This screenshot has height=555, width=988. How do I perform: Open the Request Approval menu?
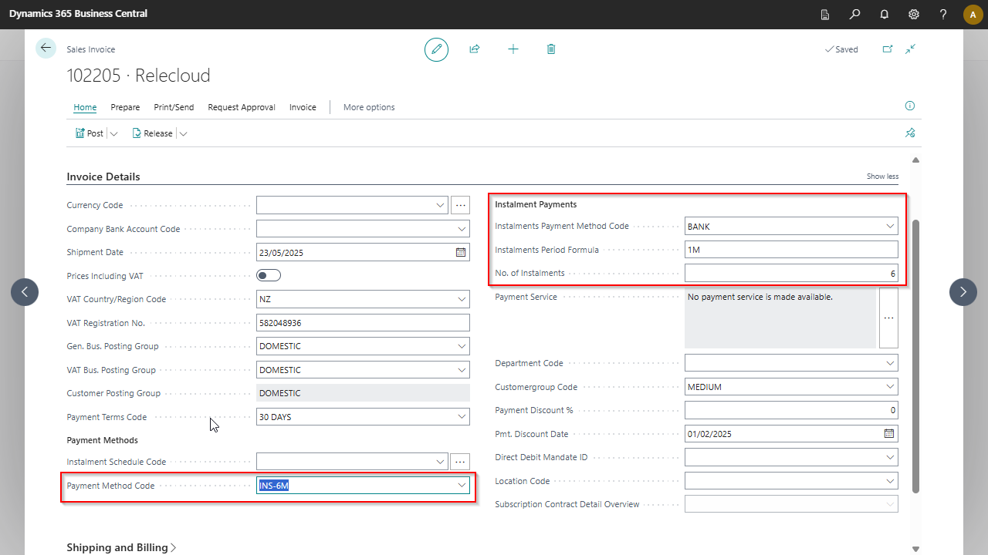point(242,107)
